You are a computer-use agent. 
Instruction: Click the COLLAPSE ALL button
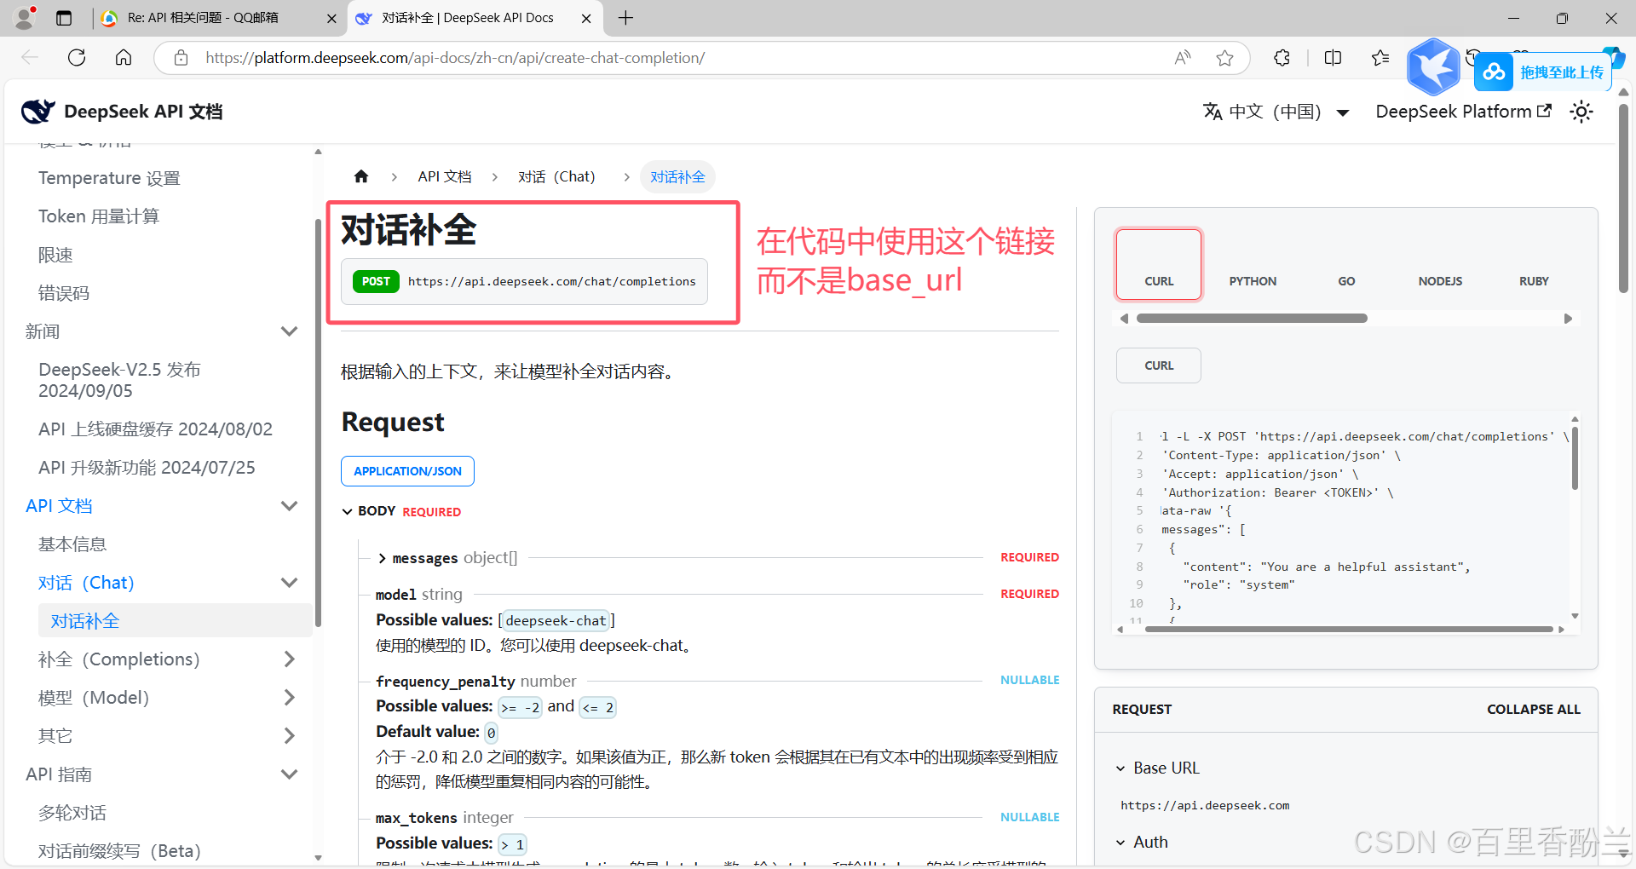[x=1533, y=710]
